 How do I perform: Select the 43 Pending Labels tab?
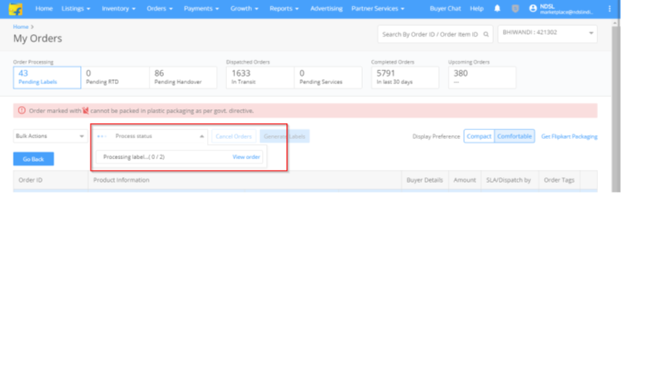(x=47, y=78)
